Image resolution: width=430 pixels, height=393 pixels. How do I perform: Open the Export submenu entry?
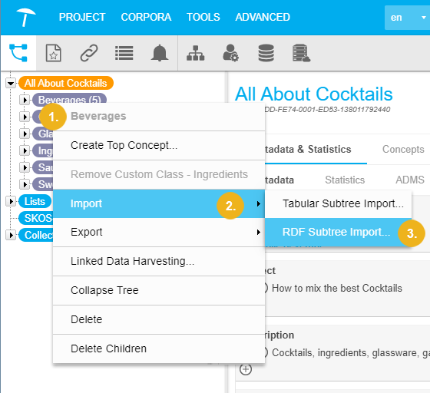[159, 232]
